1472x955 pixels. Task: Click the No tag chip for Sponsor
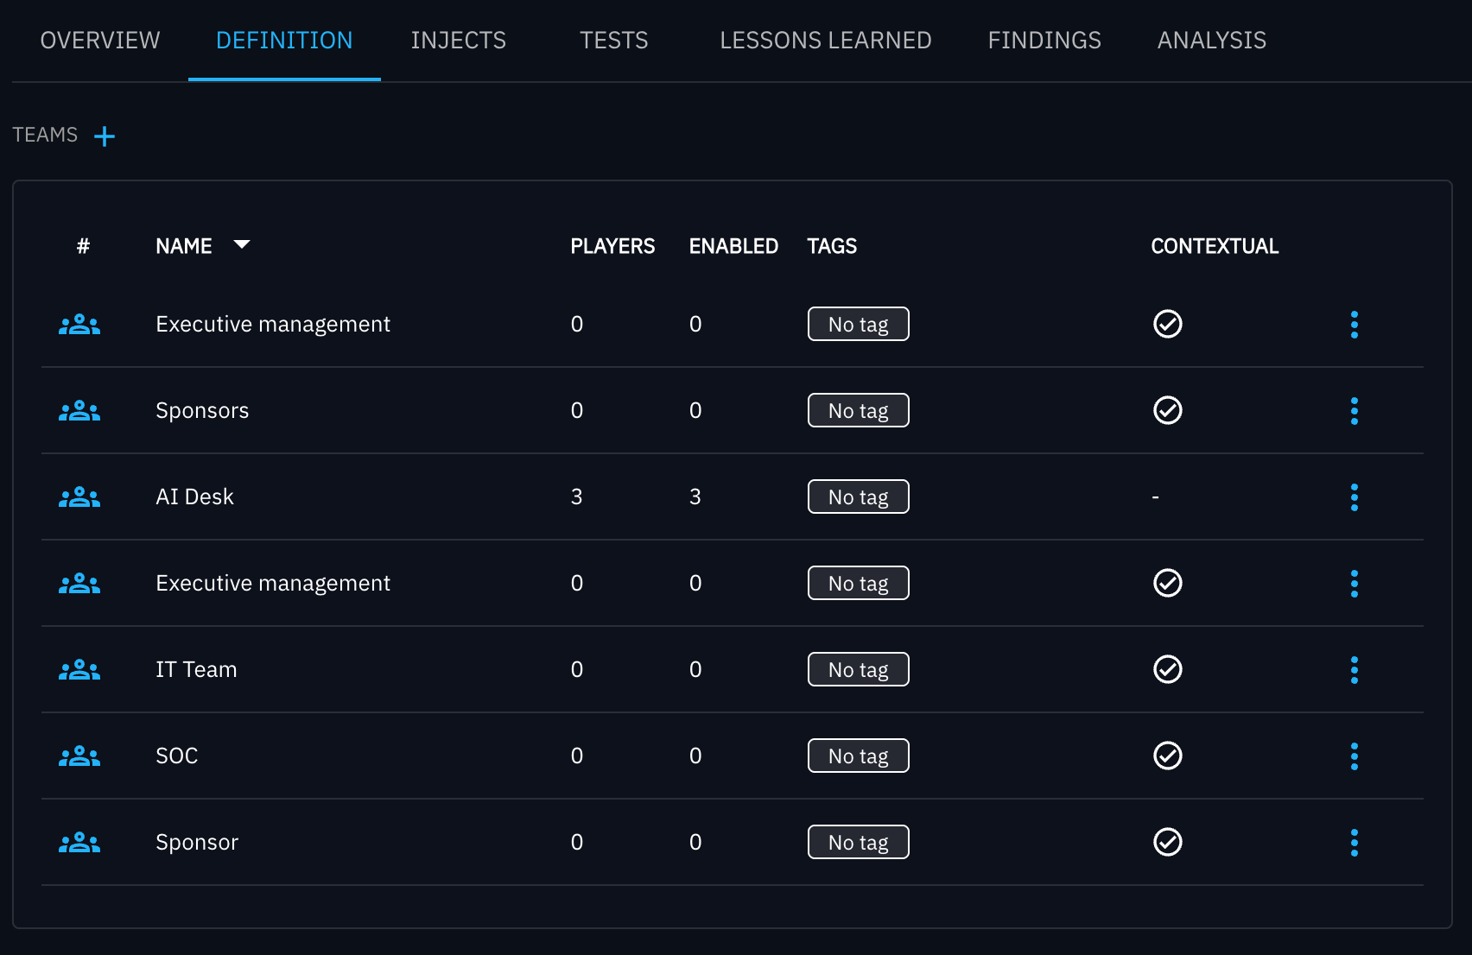point(858,842)
